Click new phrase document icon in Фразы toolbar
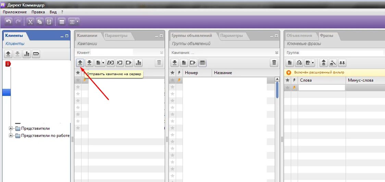385x182 pixels. pos(290,63)
